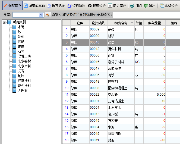
Task: Open the 调整记录 toolbar icon
Action: 49,5
